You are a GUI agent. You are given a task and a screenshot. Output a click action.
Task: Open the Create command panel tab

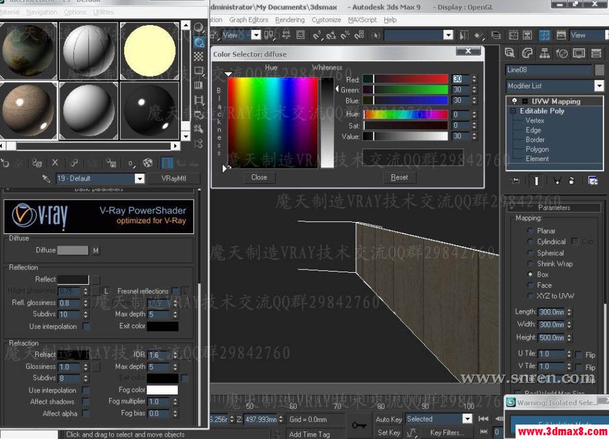click(509, 53)
